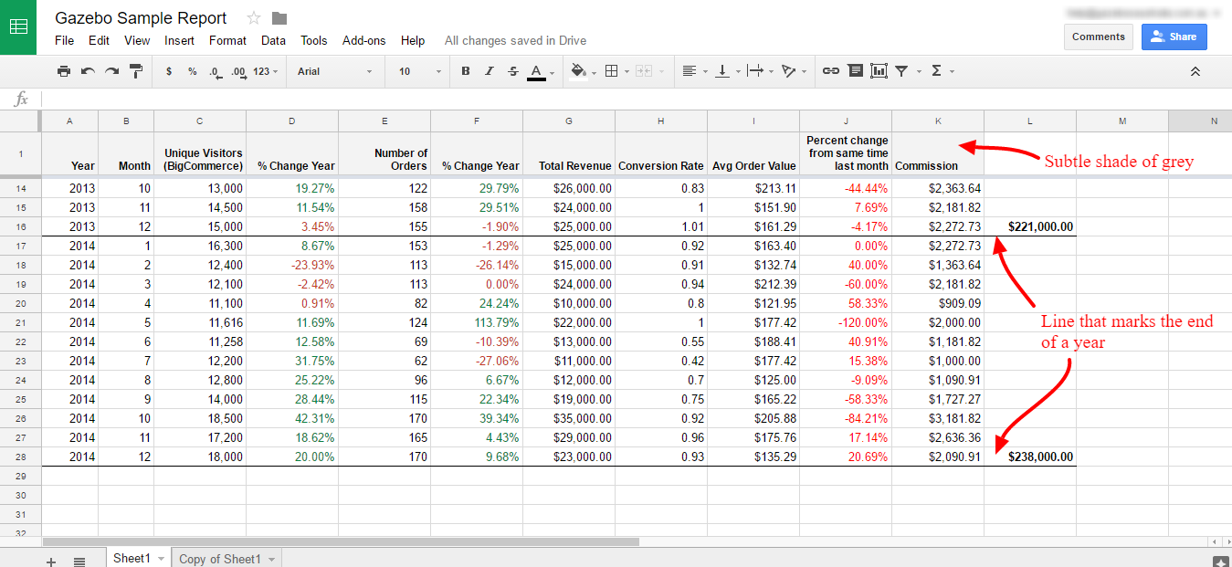Select the cell containing $238,000.00
The height and width of the screenshot is (567, 1232).
pos(1030,457)
